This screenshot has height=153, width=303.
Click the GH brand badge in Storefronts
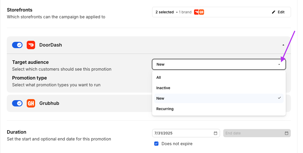coord(201,12)
